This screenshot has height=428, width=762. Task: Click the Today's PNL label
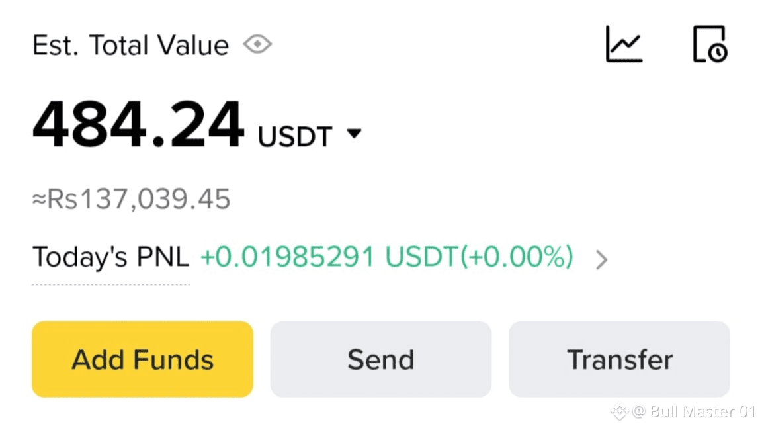click(111, 257)
